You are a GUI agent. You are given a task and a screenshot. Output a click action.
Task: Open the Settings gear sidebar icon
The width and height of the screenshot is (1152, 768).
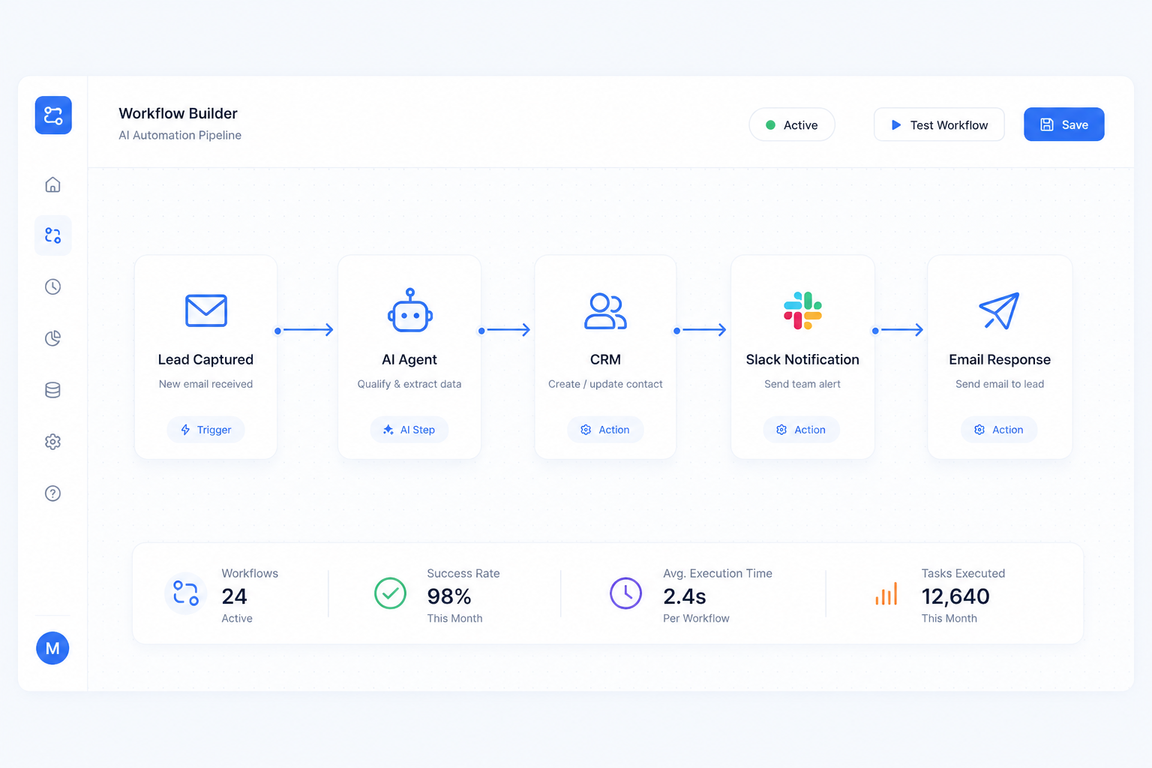(52, 442)
